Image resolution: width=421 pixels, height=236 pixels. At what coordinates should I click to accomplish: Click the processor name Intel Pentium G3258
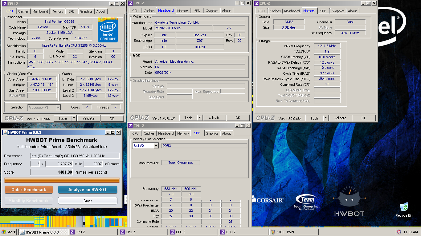coord(59,22)
